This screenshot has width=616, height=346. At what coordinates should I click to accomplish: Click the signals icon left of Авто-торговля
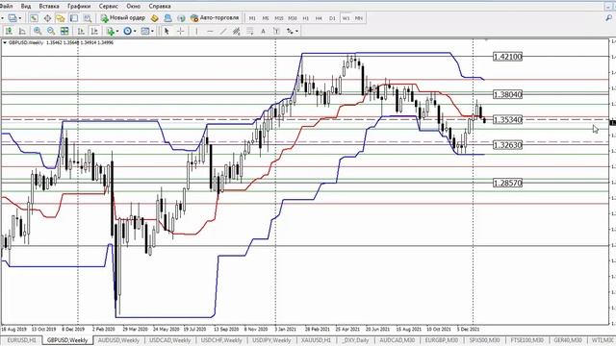click(181, 18)
